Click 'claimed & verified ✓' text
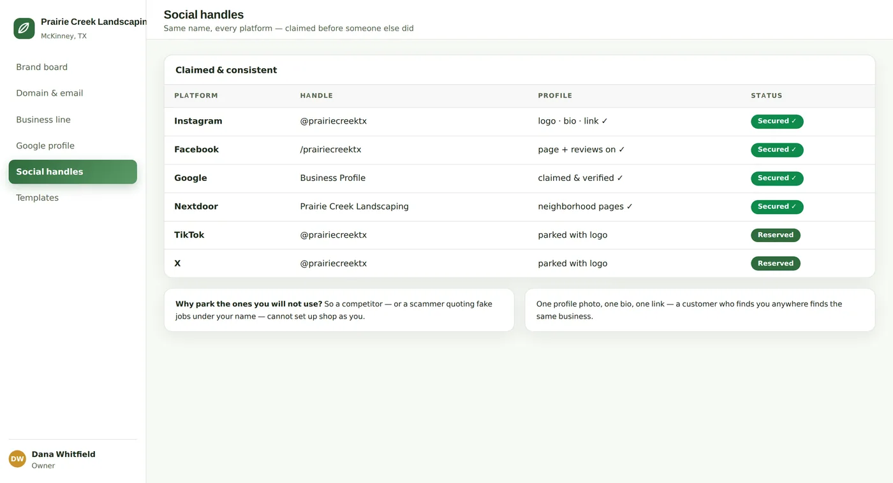 [x=580, y=178]
